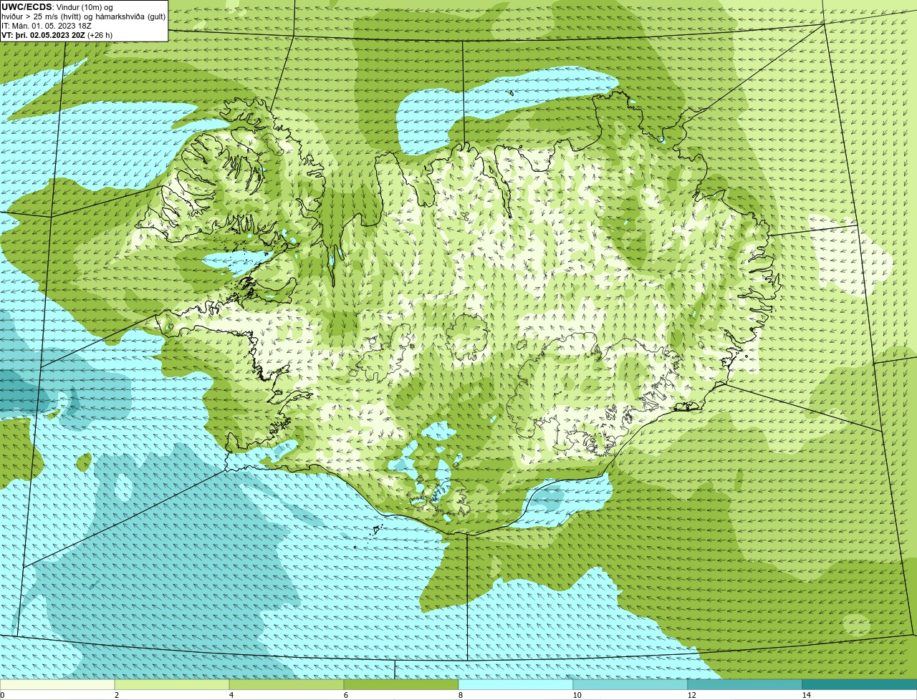Click the light cyan 8–10 m/s legend swatch
The width and height of the screenshot is (917, 700).
516,684
